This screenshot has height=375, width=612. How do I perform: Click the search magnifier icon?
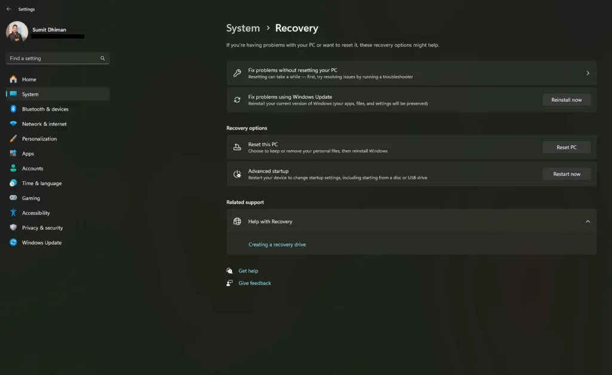click(x=103, y=58)
